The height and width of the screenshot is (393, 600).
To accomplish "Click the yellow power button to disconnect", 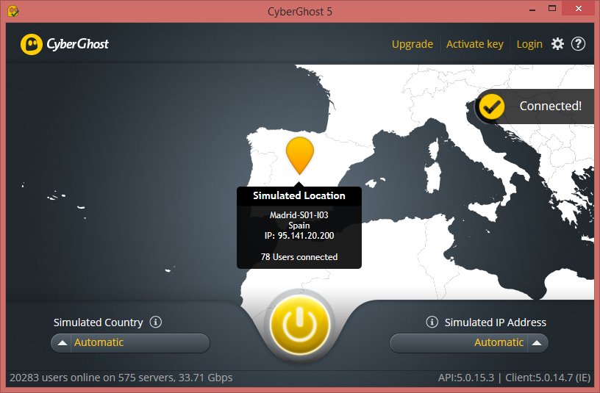I will (299, 325).
